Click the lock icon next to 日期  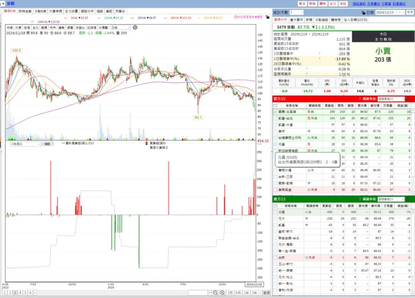363,12
